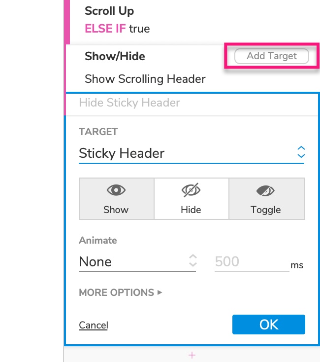Image resolution: width=320 pixels, height=362 pixels.
Task: Click the Hide crossed-eye icon
Action: pyautogui.click(x=191, y=190)
